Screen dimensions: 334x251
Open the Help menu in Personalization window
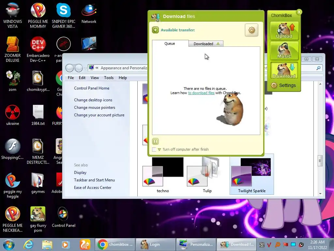click(123, 78)
